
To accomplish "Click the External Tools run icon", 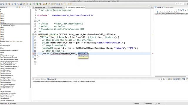I will [41, 4].
